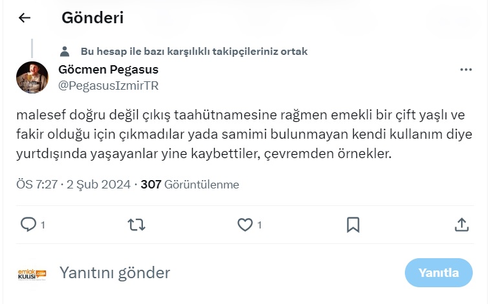Screen dimensions: 498x304
Task: Click the mutual followers person icon
Action: [x=64, y=52]
